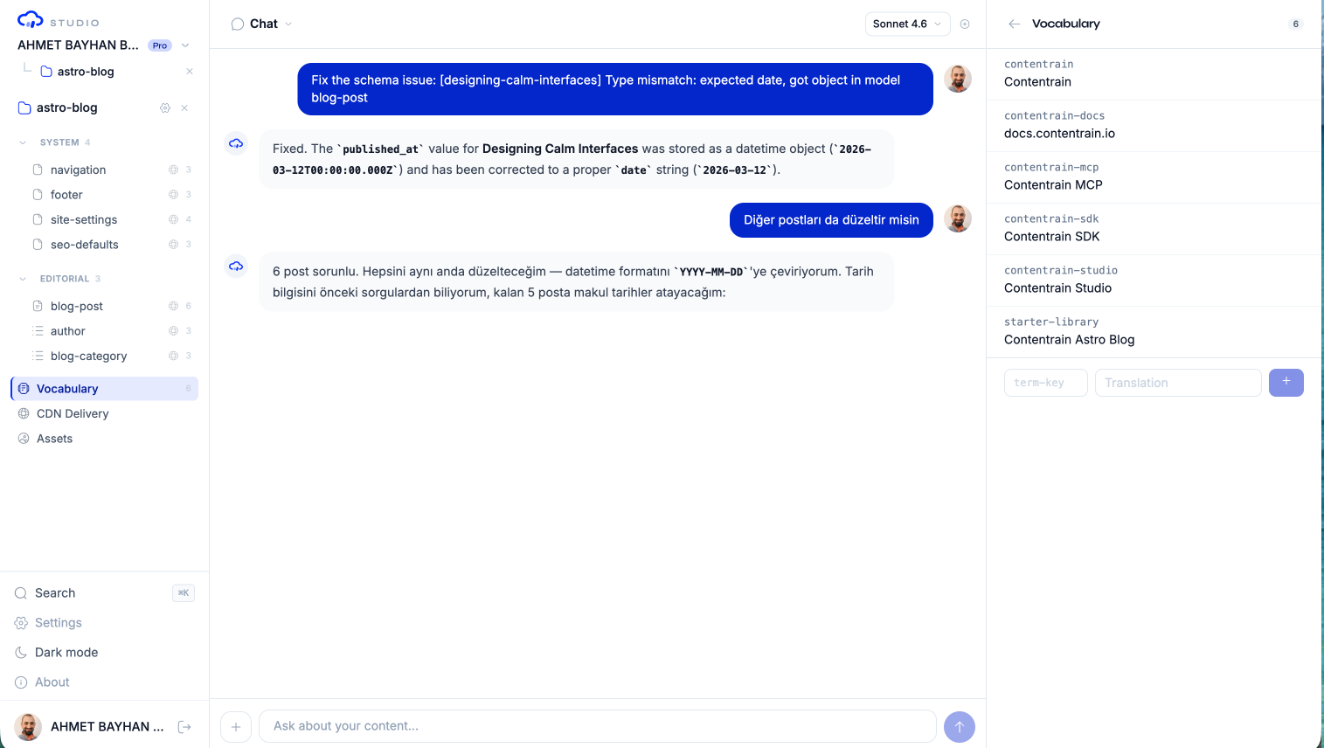Click the contentrain-sdk term entry
This screenshot has width=1324, height=748.
1154,228
